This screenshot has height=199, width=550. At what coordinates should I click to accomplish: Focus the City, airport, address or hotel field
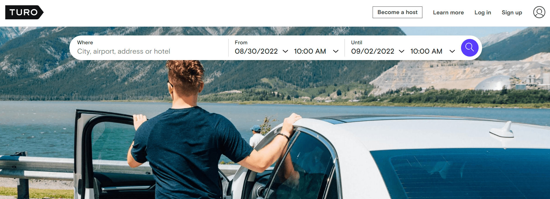coord(149,51)
